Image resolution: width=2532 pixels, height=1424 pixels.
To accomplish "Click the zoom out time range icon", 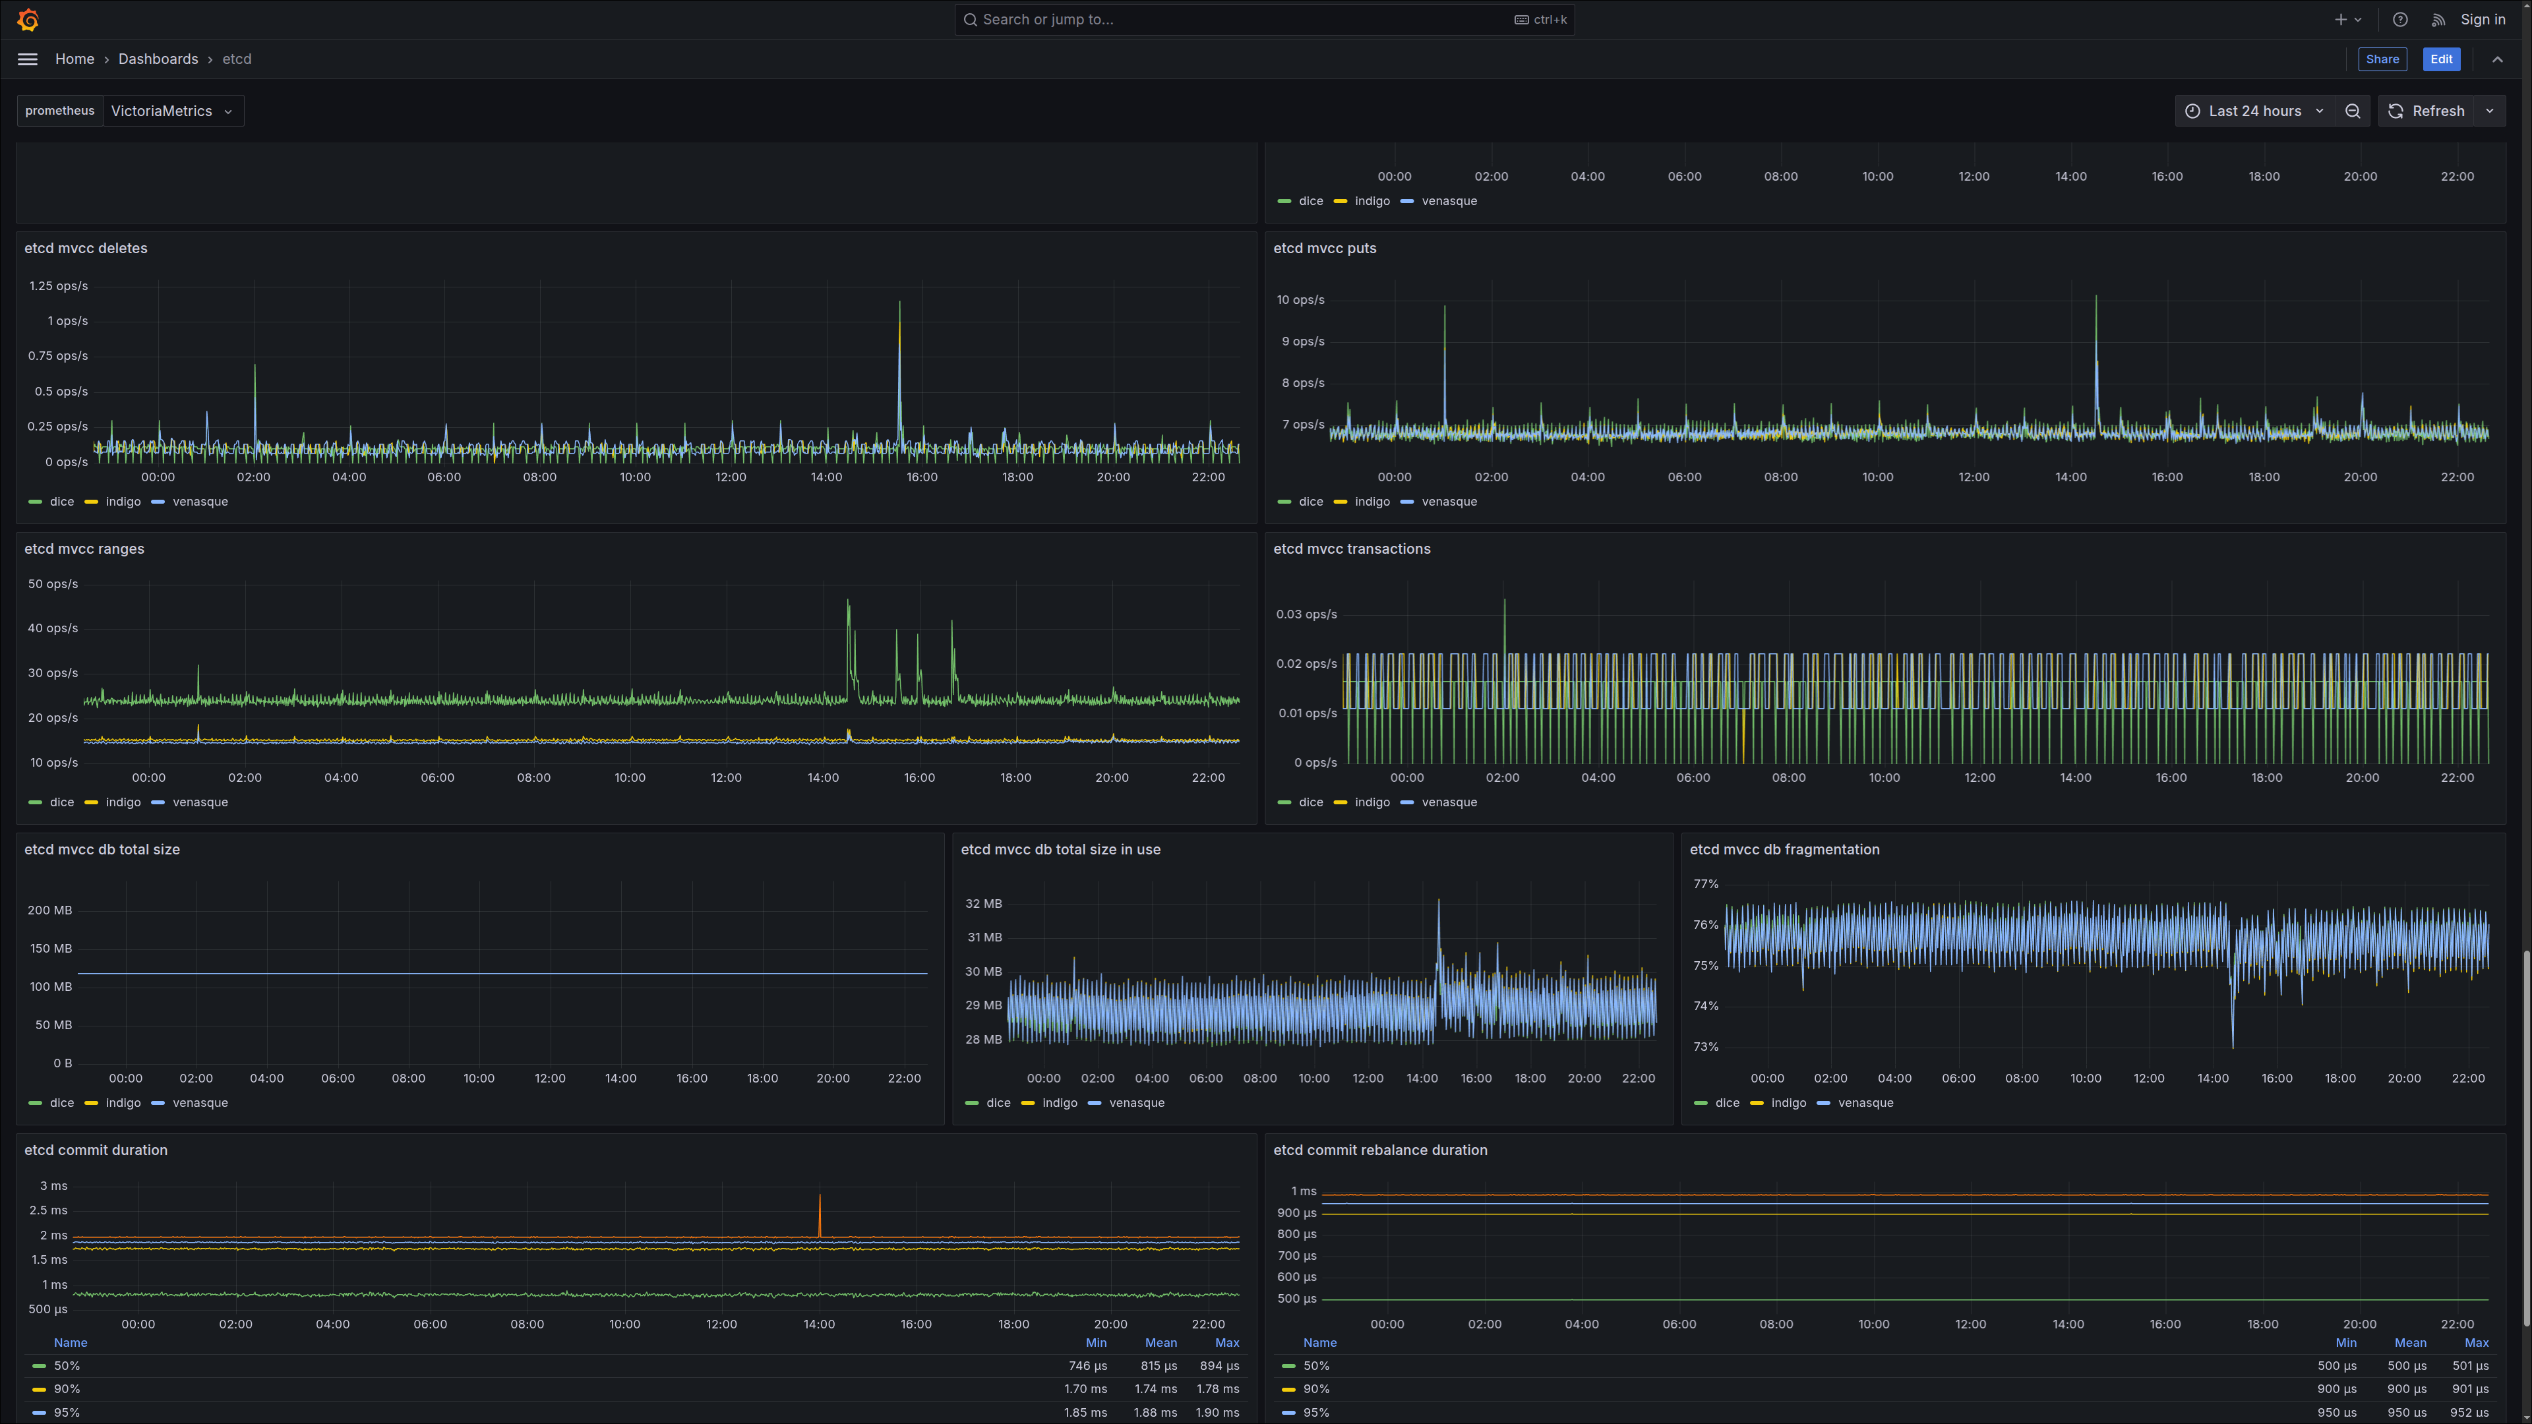I will point(2352,111).
